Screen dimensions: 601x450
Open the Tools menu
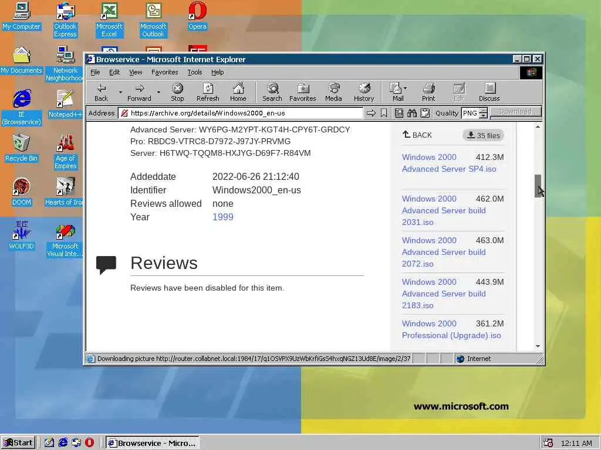tap(194, 72)
